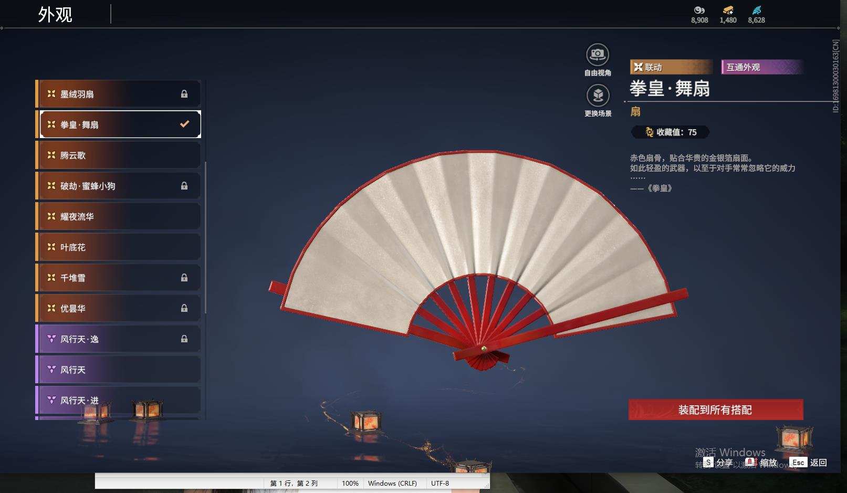Select the 风行天·逸 appearance
This screenshot has width=847, height=493.
pos(118,339)
